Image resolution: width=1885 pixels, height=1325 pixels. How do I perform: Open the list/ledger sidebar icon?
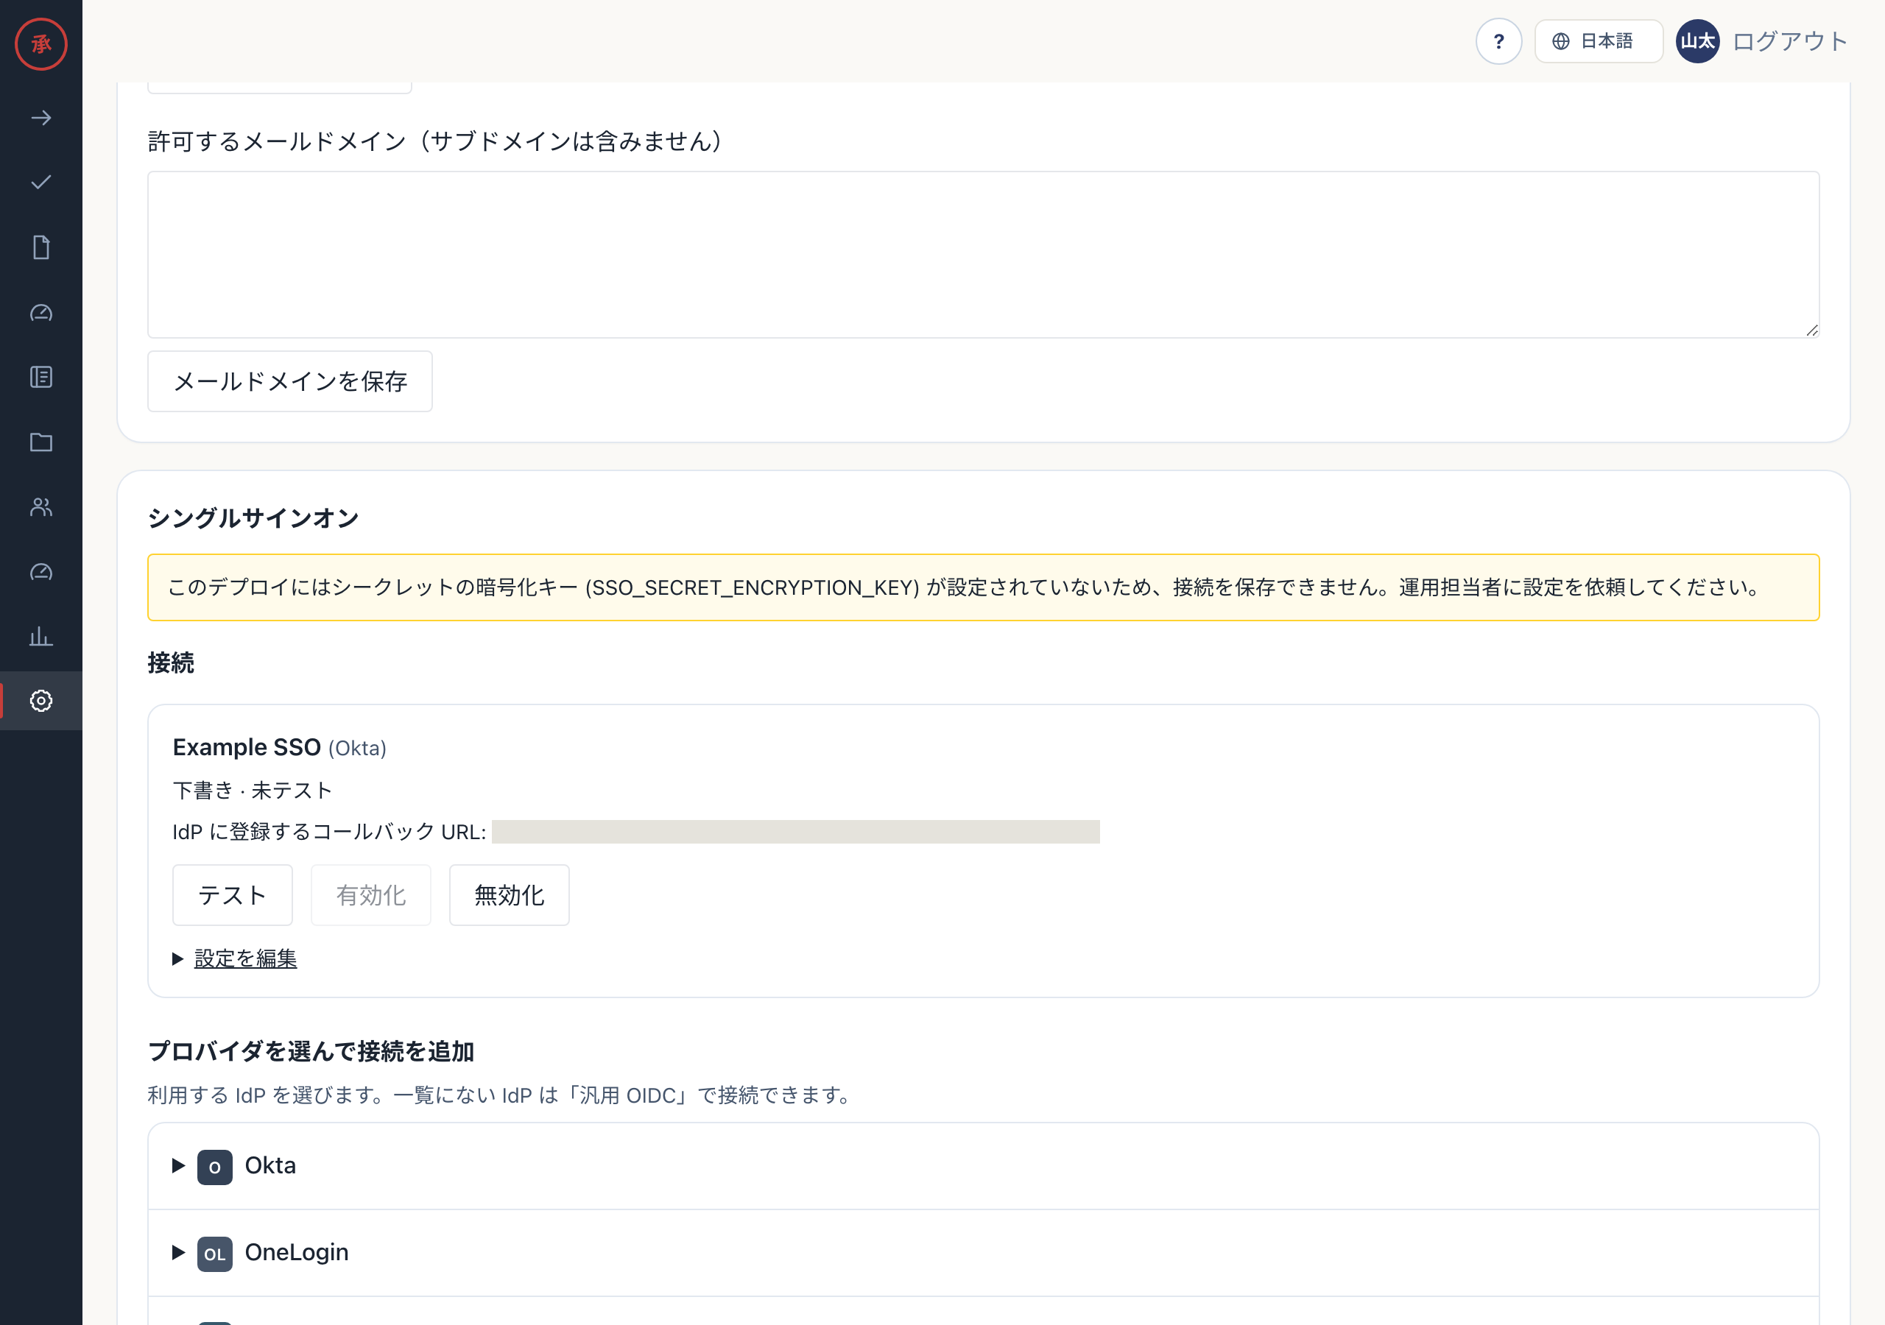41,377
